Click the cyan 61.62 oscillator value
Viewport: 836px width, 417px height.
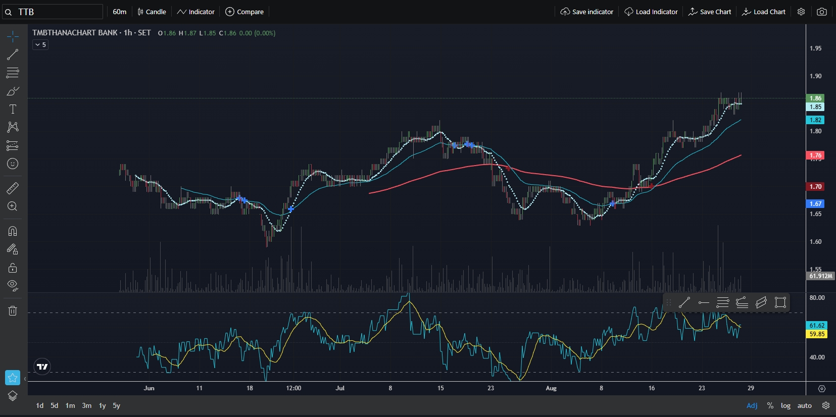click(817, 326)
